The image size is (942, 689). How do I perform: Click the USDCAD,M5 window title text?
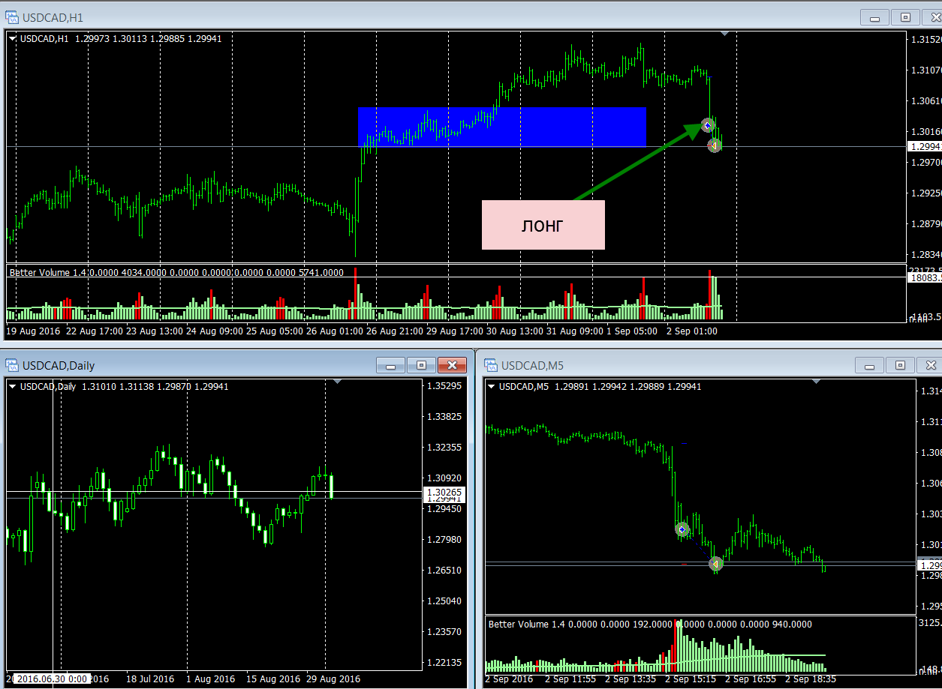pyautogui.click(x=532, y=366)
